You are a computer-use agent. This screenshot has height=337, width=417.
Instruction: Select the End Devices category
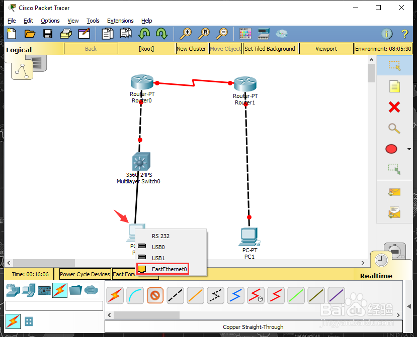[29, 290]
